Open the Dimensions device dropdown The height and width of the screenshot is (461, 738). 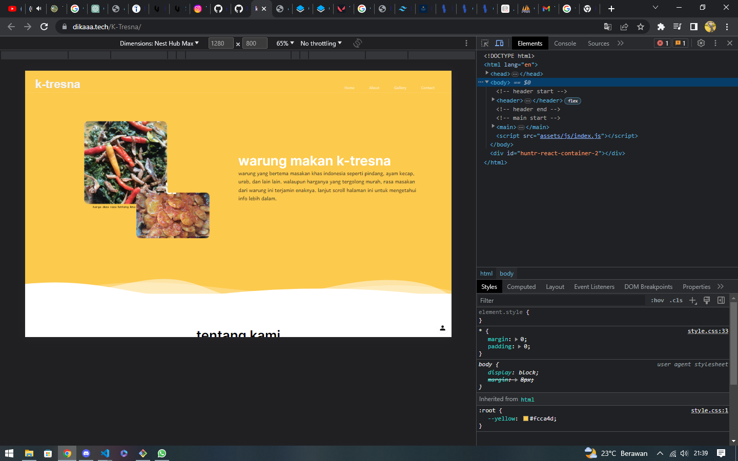(x=159, y=44)
